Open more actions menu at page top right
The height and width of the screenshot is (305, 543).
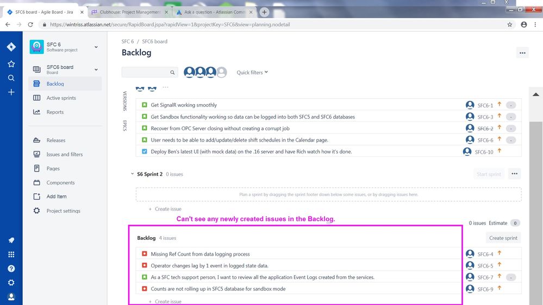tap(522, 53)
